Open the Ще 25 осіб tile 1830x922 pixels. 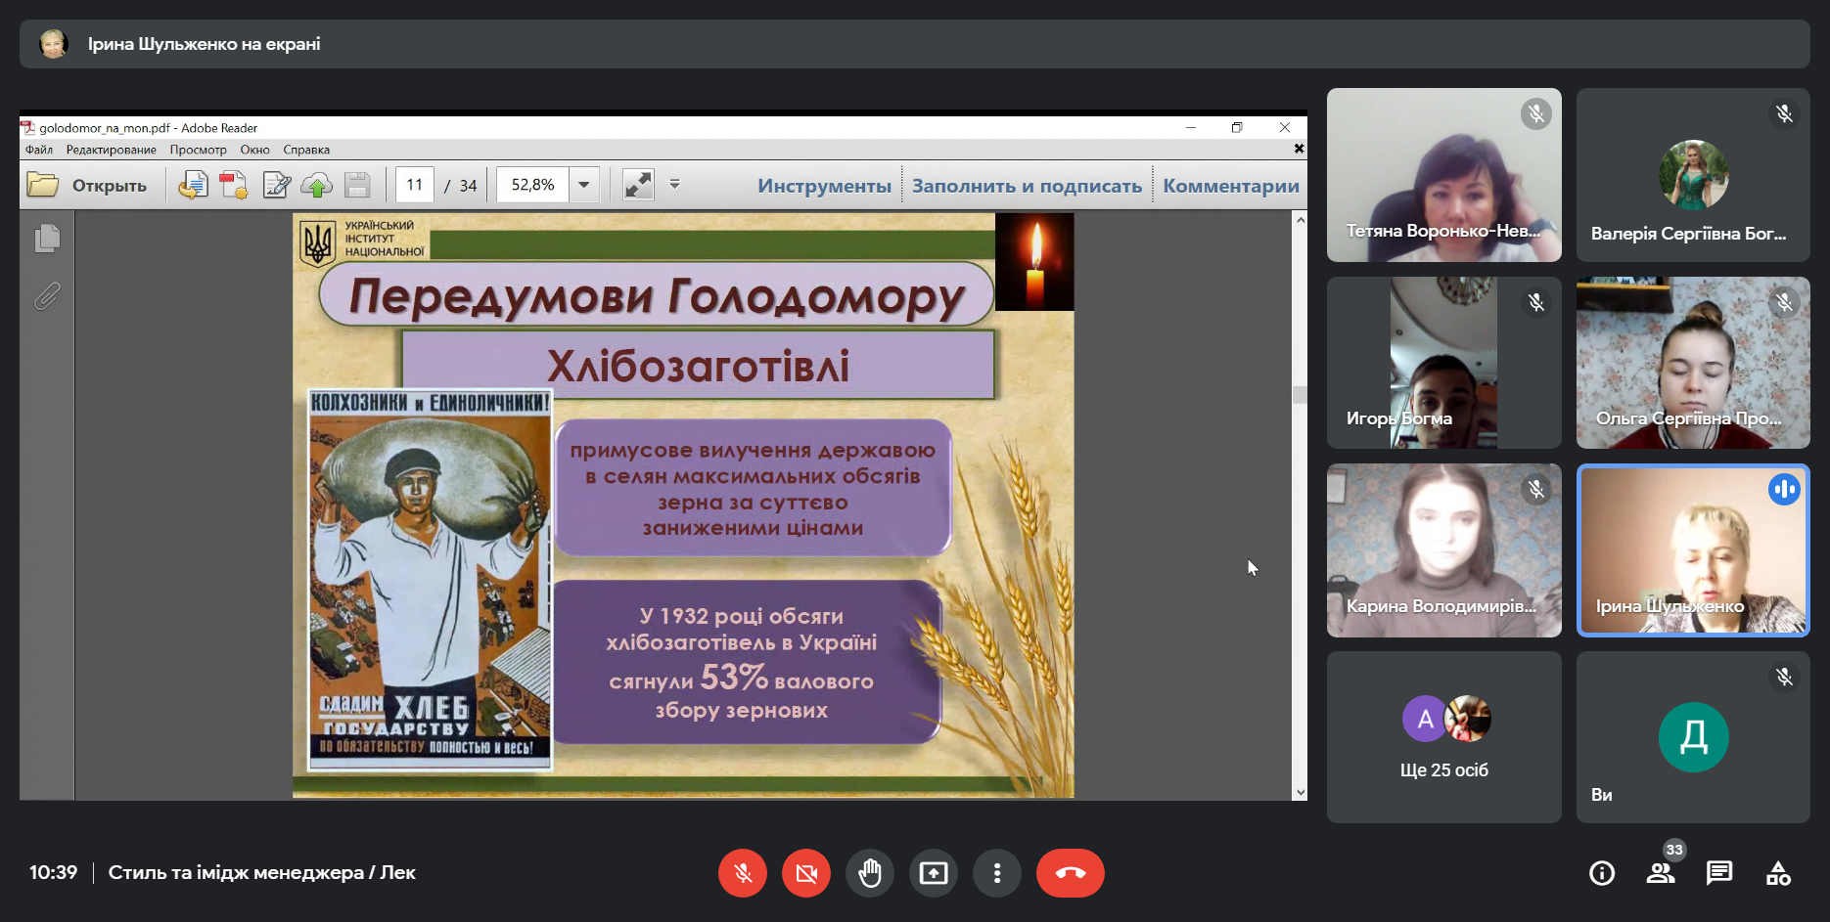tap(1443, 737)
